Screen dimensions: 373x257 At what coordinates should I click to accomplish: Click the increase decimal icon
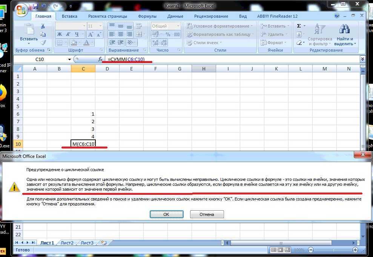pyautogui.click(x=156, y=43)
